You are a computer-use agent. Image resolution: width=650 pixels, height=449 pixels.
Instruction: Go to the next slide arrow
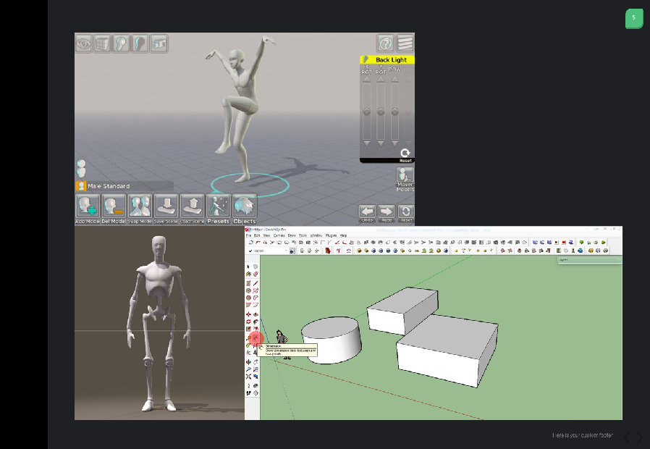(x=639, y=437)
